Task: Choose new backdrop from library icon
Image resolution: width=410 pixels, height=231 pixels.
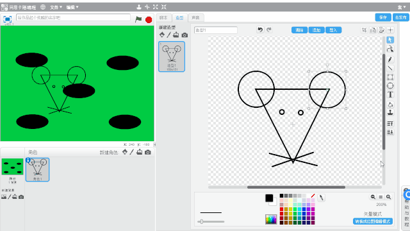Action: (4, 197)
